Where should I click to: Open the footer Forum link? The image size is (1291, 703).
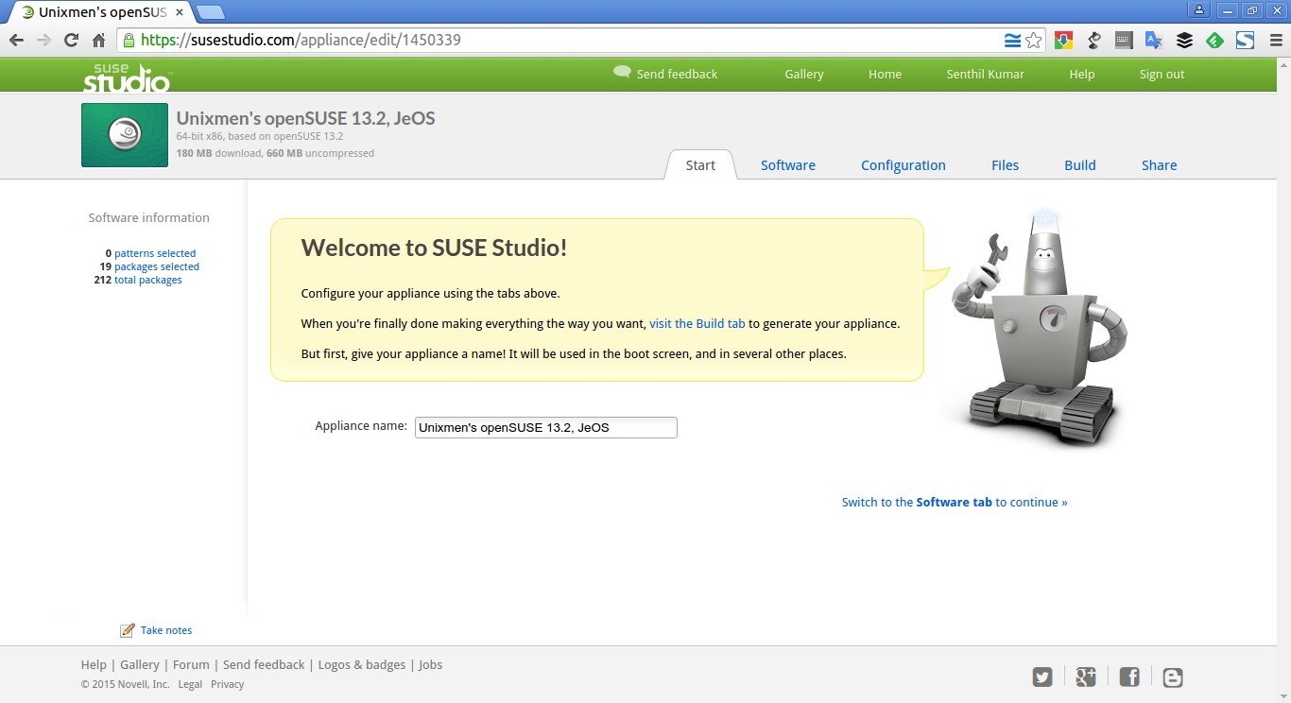click(191, 665)
